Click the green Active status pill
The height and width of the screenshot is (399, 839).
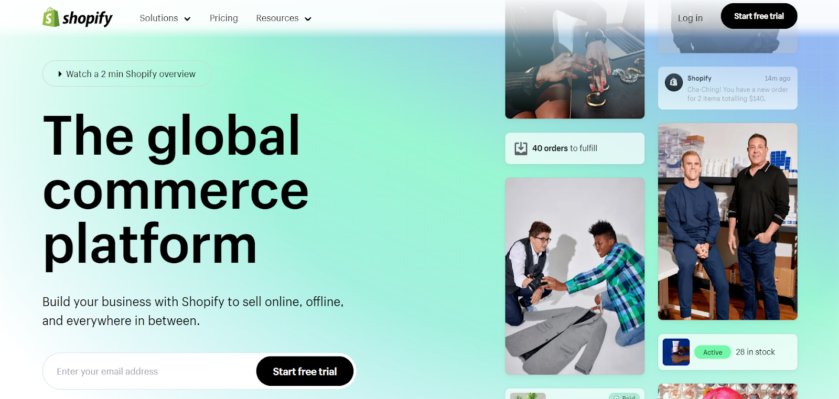713,352
